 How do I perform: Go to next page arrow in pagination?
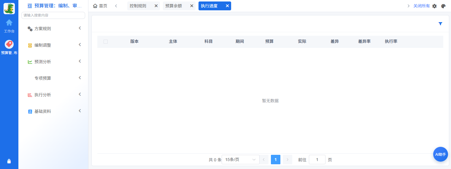click(x=288, y=160)
